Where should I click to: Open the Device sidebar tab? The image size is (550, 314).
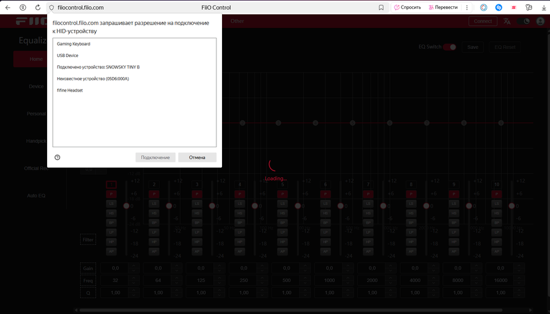point(36,86)
